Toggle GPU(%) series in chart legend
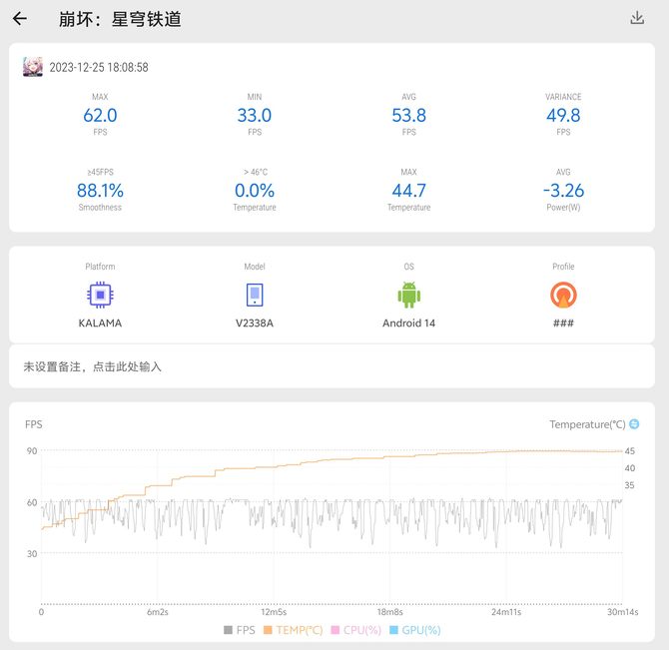This screenshot has height=650, width=669. 415,630
